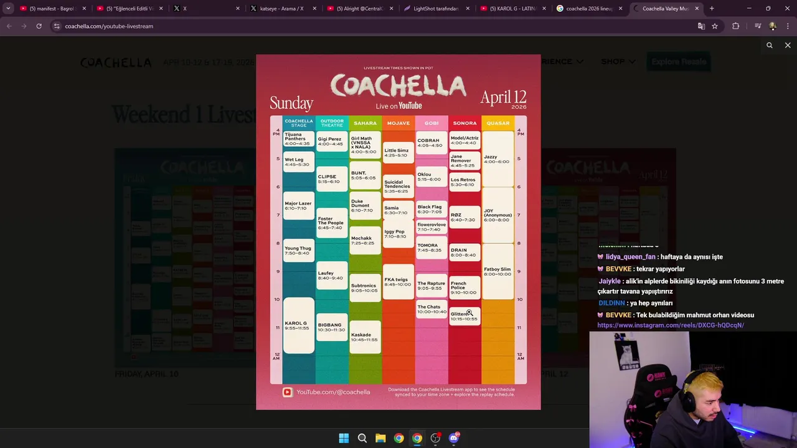This screenshot has height=448, width=797.
Task: Click the QUASAR column header
Action: coord(498,123)
